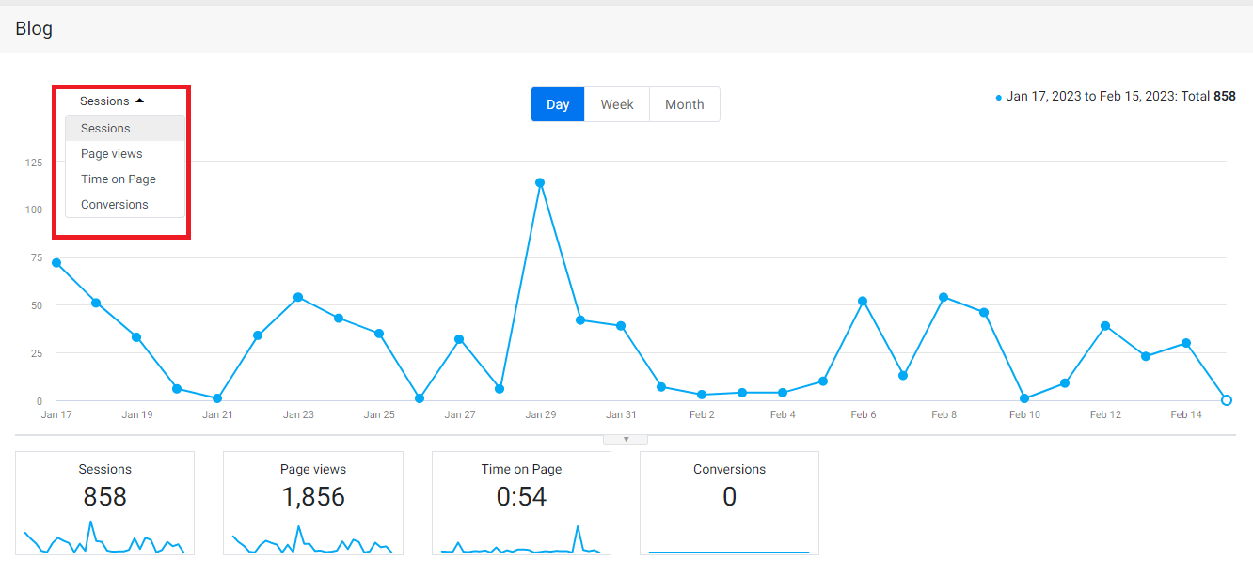Click the Blog section heading
1253x576 pixels.
click(34, 29)
